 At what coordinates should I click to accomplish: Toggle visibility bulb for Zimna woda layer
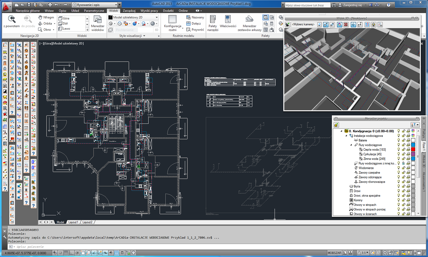(399, 159)
